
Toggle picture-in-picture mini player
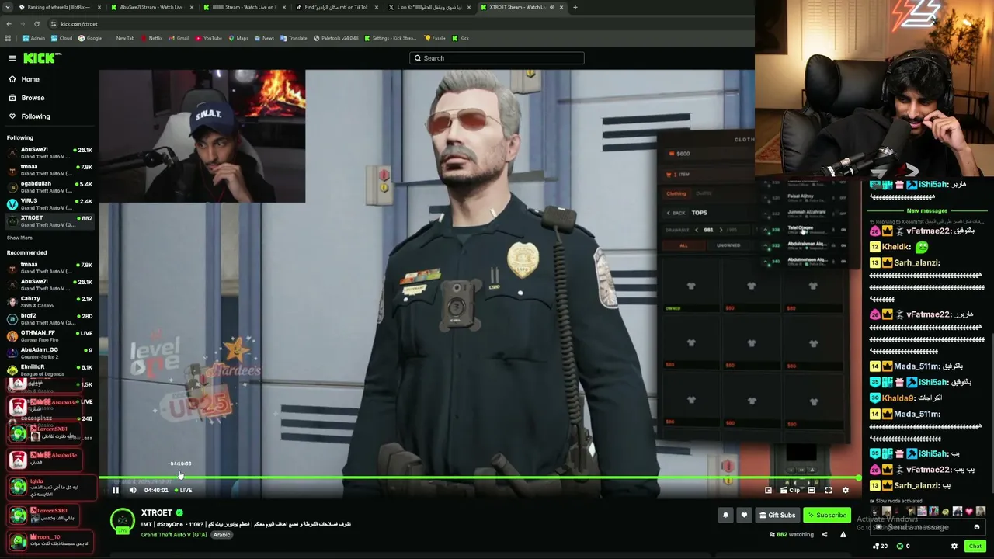[768, 490]
